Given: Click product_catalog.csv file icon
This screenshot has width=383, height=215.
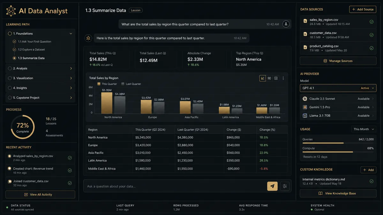Looking at the screenshot, I should [x=305, y=48].
